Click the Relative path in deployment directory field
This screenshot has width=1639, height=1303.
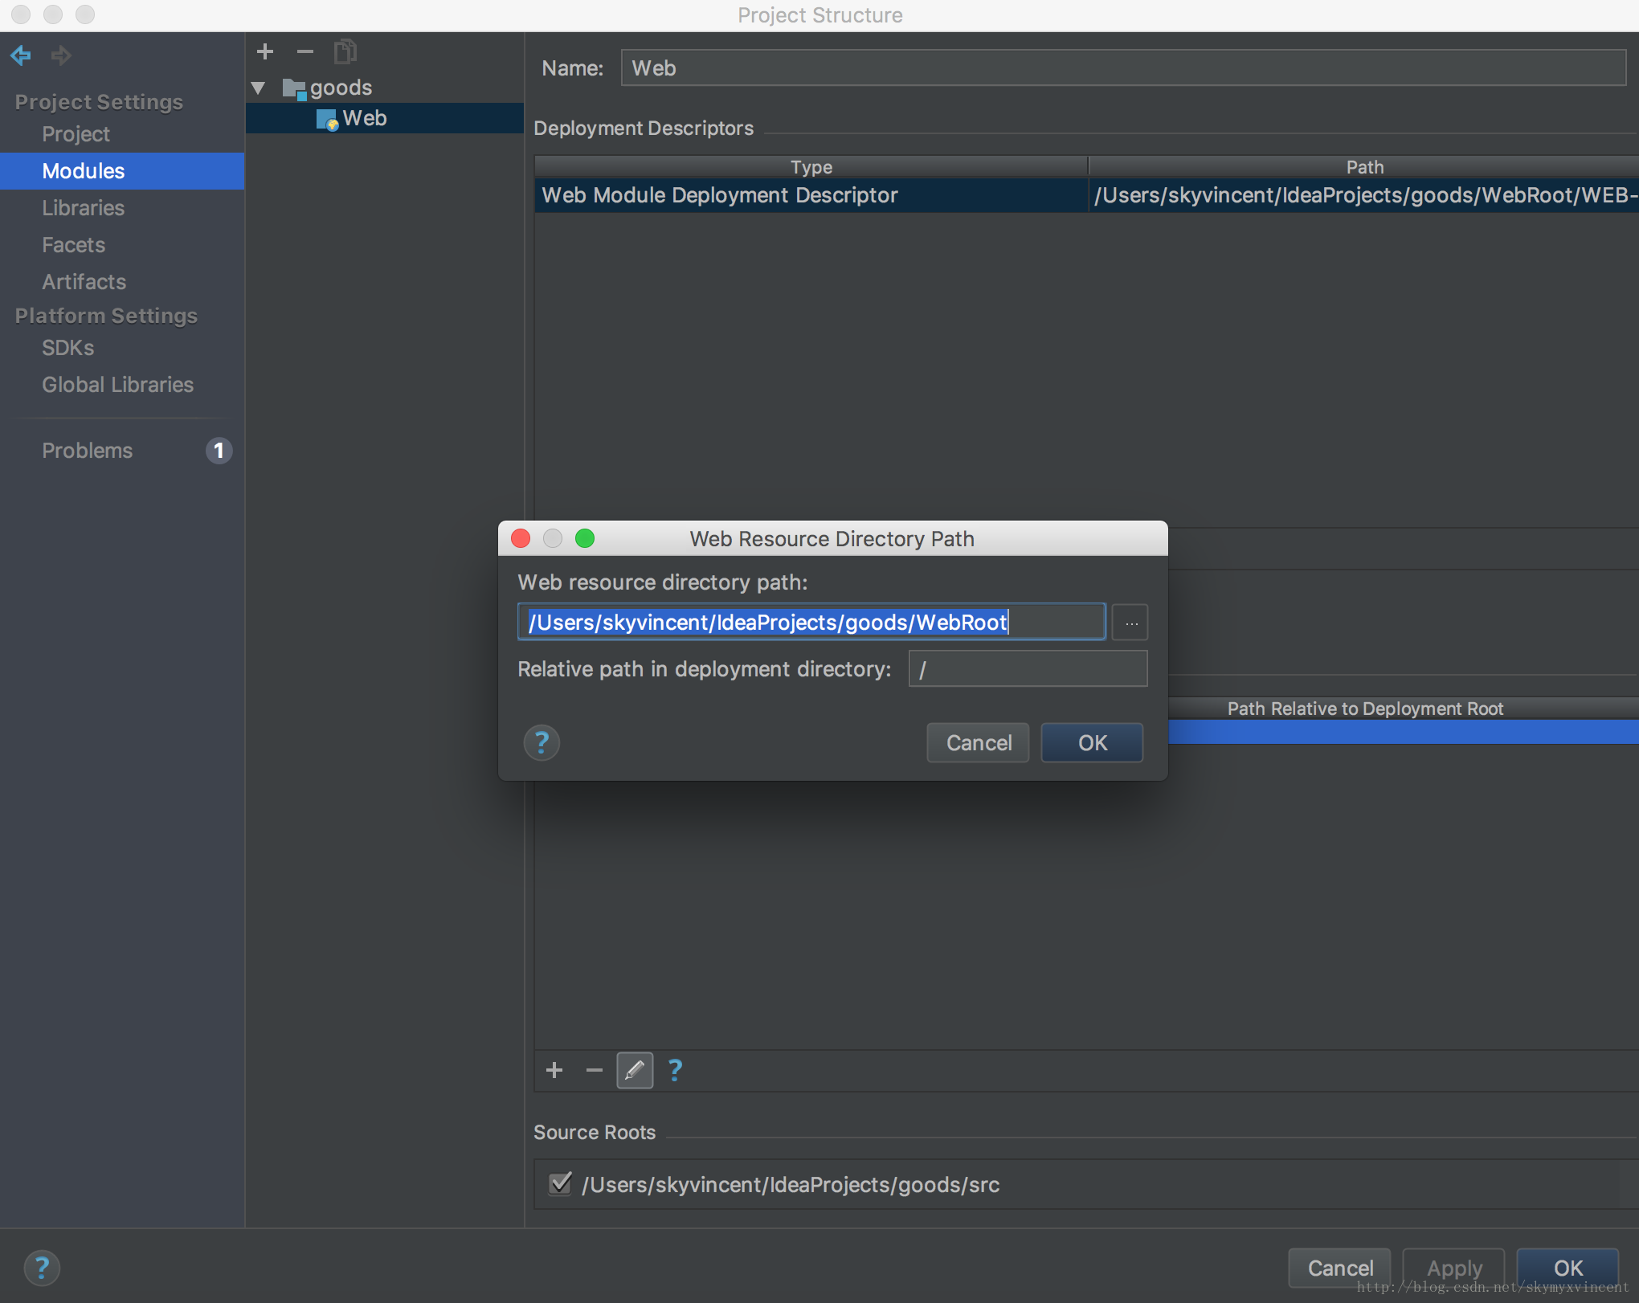pyautogui.click(x=1028, y=669)
